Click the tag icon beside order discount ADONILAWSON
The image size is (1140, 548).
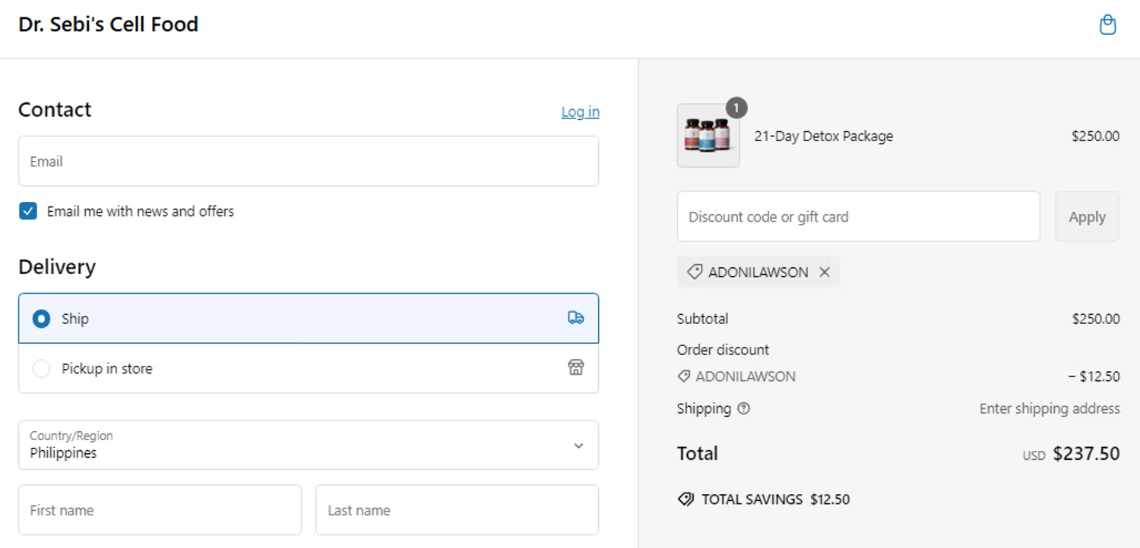(684, 376)
